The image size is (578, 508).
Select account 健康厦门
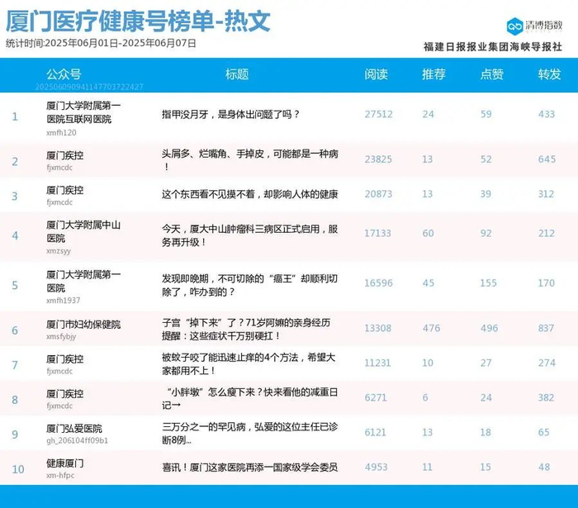pos(65,463)
